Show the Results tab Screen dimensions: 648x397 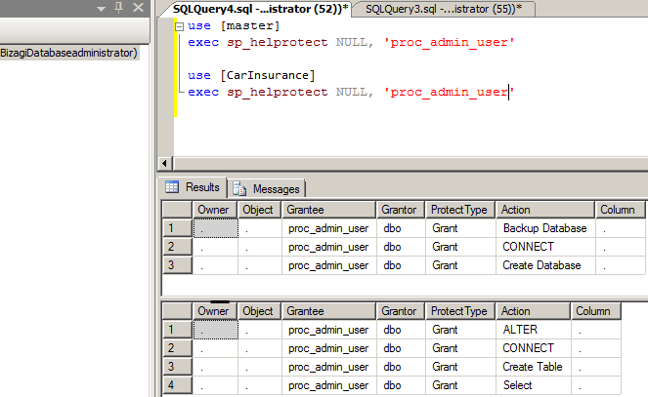(x=194, y=187)
